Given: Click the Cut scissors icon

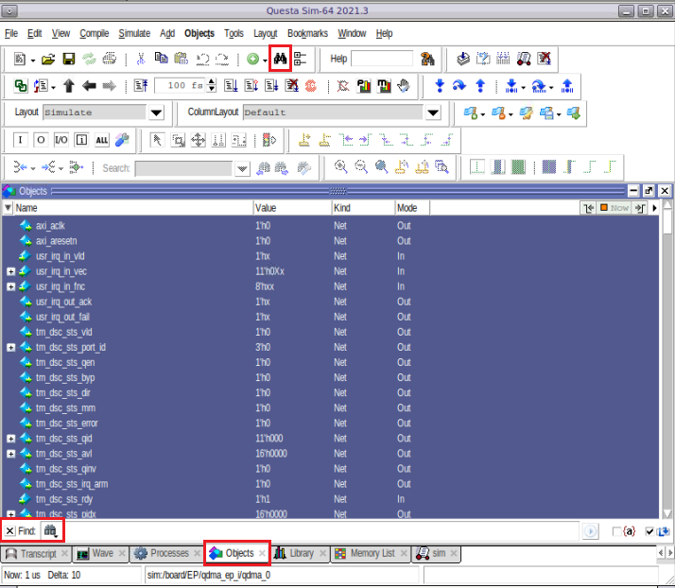Looking at the screenshot, I should 141,59.
